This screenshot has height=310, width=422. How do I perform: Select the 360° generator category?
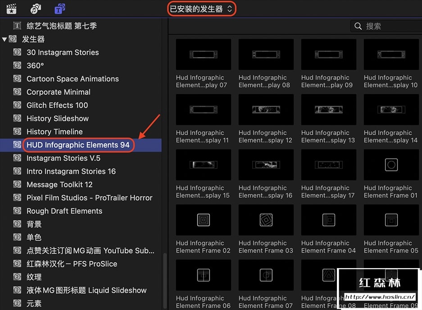(x=35, y=65)
